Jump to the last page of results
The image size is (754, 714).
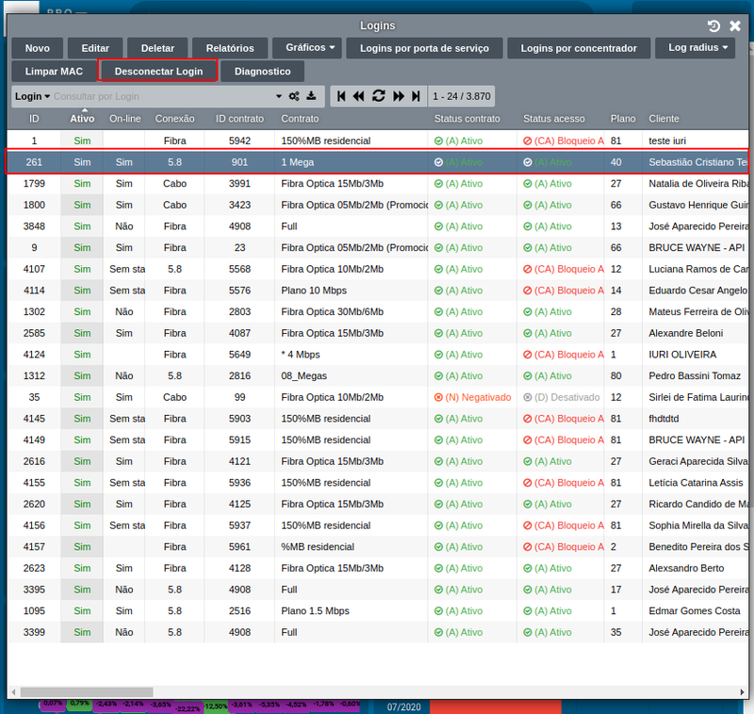416,96
